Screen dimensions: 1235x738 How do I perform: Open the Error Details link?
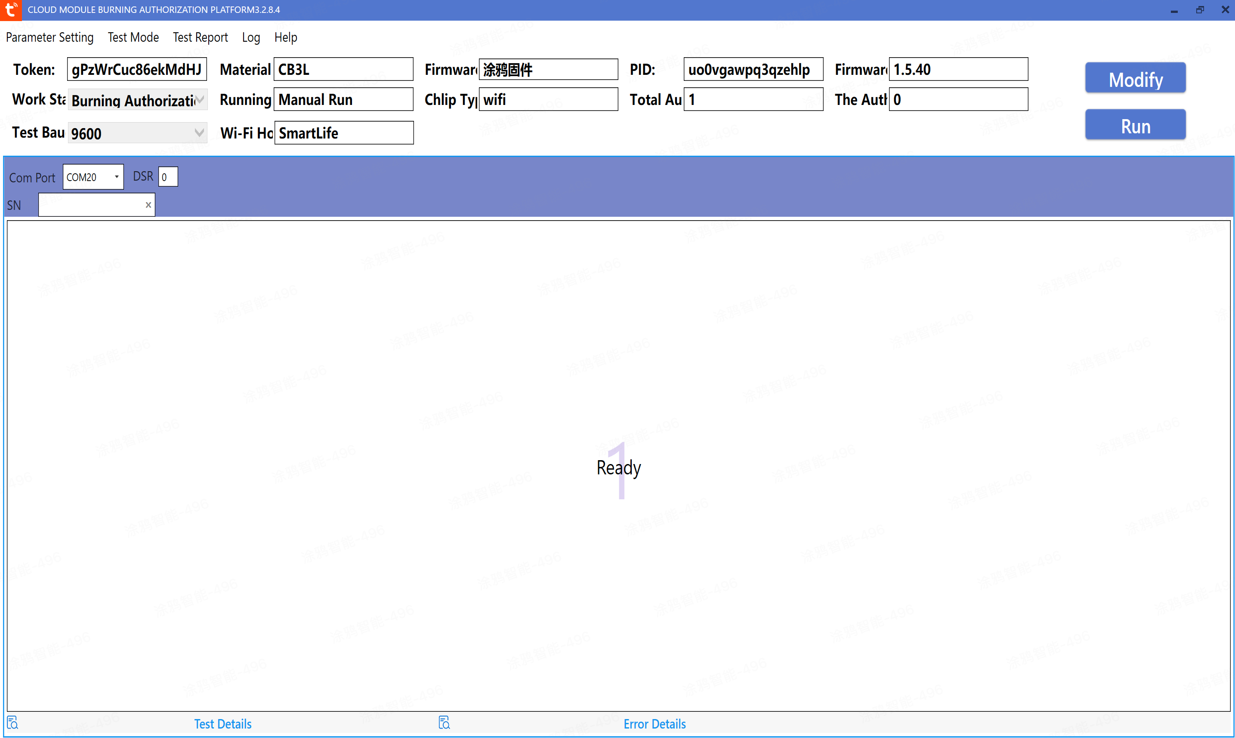tap(655, 723)
